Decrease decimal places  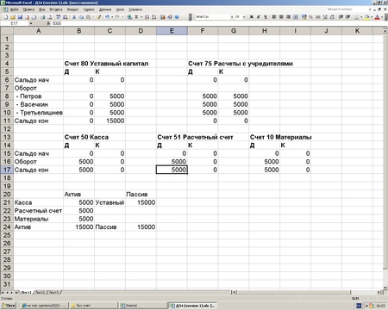[x=332, y=17]
